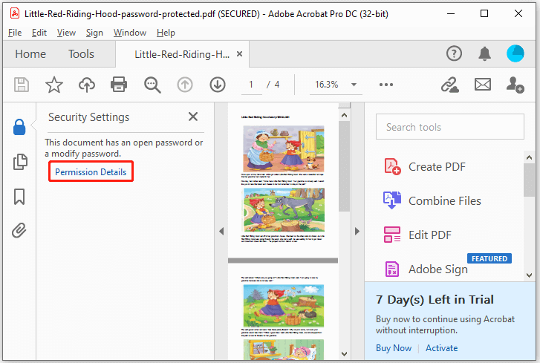Click the first page grandmother illustration
The width and height of the screenshot is (540, 363).
point(284,148)
